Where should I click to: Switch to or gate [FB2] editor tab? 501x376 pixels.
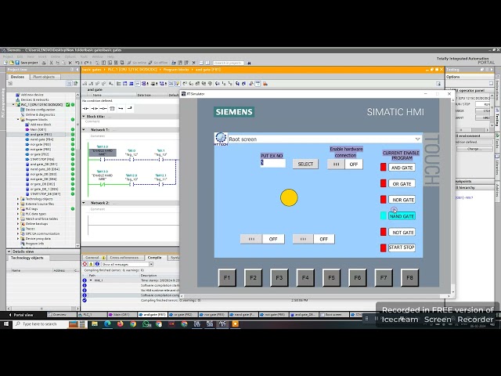[x=182, y=315]
